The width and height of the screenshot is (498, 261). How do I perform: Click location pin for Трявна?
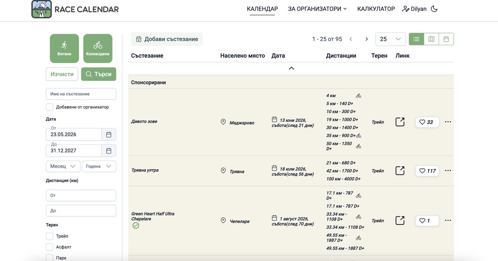tap(223, 171)
